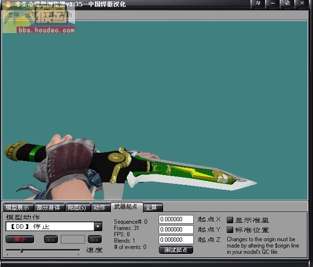The image size is (313, 267).
Task: Click the frame number field between arrows
Action: 73,239
